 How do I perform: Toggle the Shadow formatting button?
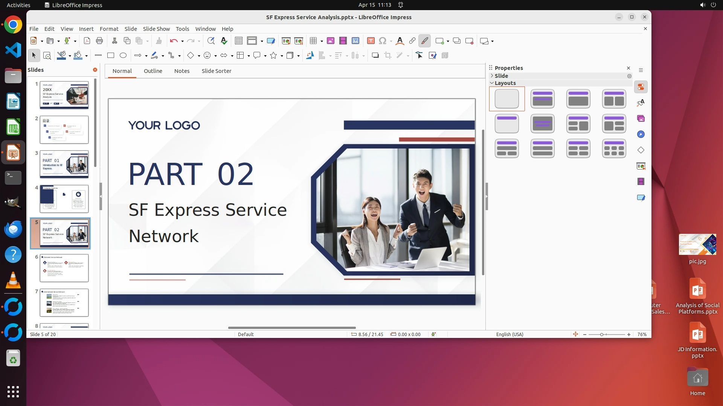(375, 56)
